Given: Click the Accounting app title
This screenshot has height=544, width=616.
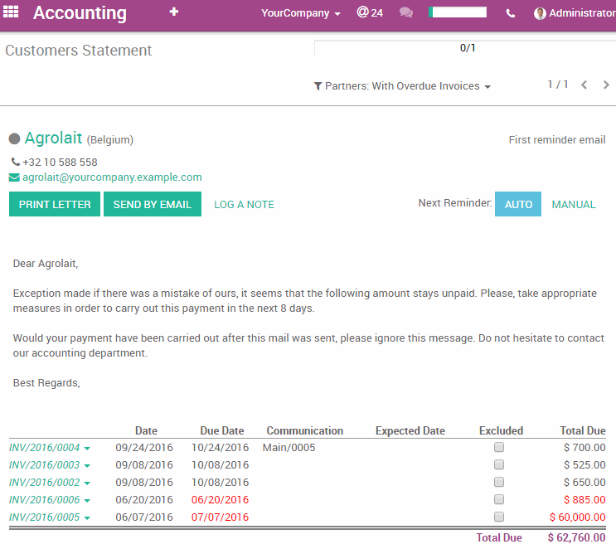Looking at the screenshot, I should click(80, 13).
